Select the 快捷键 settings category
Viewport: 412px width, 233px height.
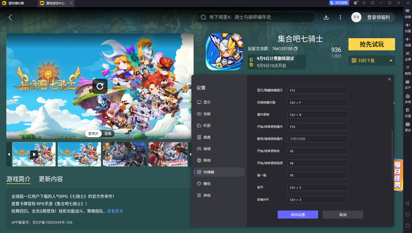219,172
